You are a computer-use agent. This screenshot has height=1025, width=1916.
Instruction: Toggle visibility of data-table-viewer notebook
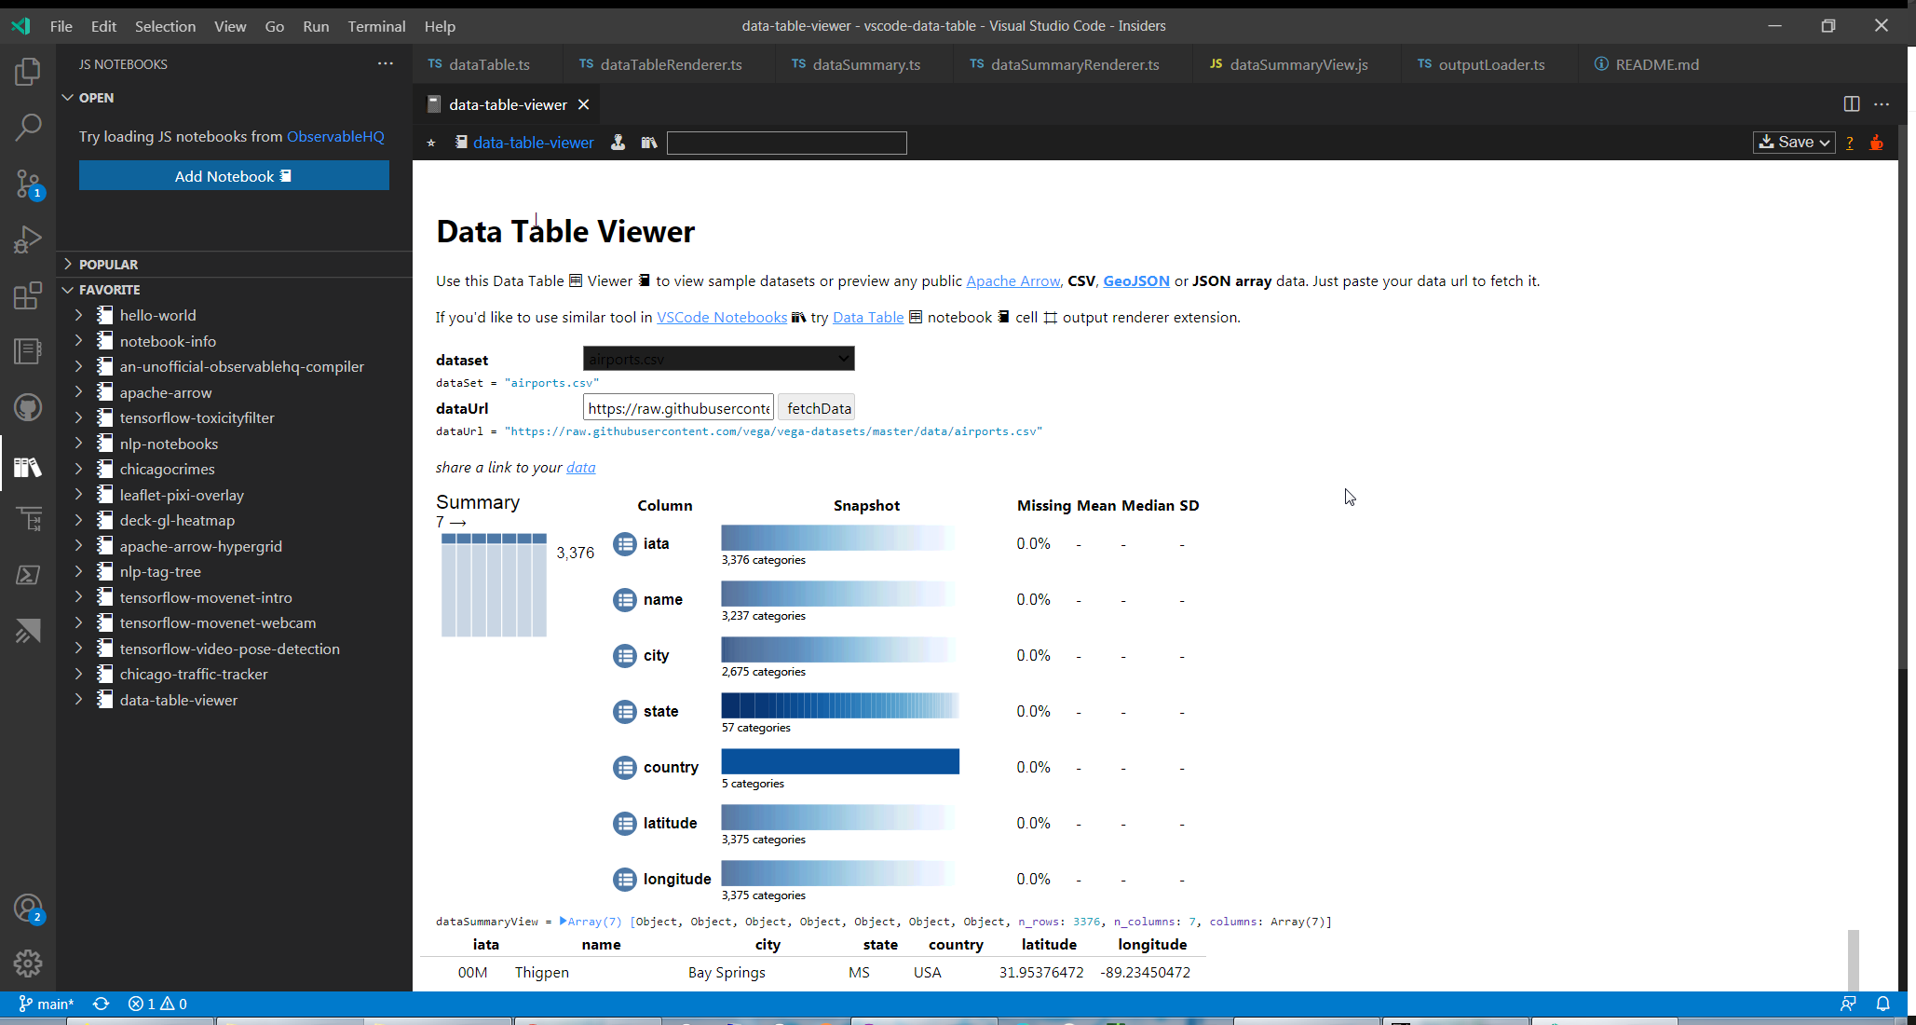(x=80, y=700)
